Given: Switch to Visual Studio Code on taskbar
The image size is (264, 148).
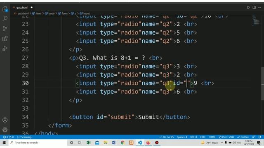Looking at the screenshot, I should [139, 143].
